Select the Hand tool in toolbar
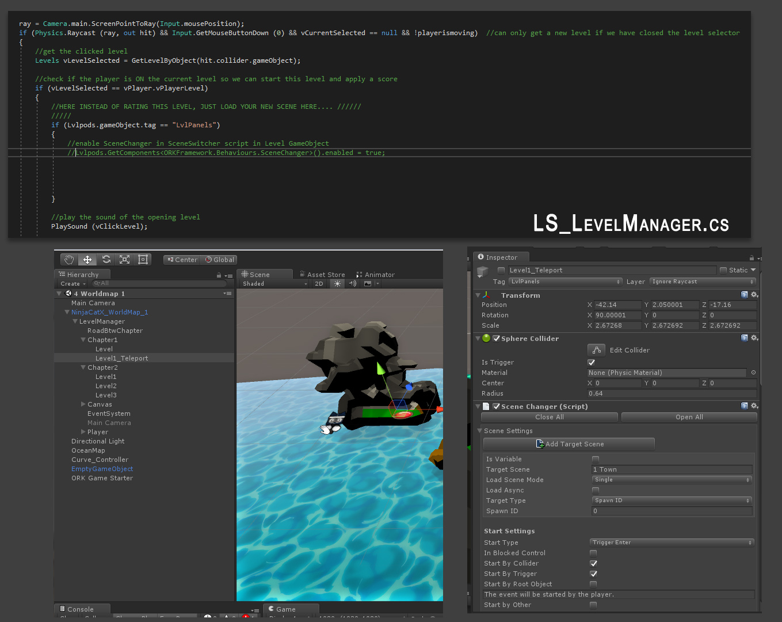 coord(69,260)
